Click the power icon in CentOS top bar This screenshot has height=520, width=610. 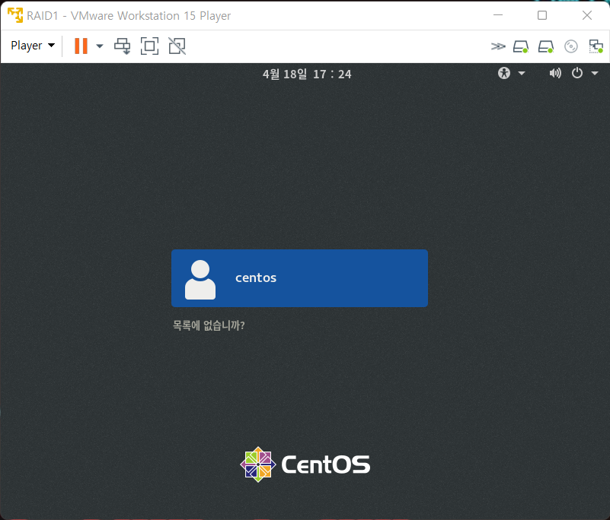point(577,73)
